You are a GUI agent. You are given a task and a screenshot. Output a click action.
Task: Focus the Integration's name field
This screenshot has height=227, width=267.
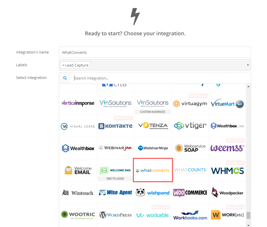(x=155, y=52)
